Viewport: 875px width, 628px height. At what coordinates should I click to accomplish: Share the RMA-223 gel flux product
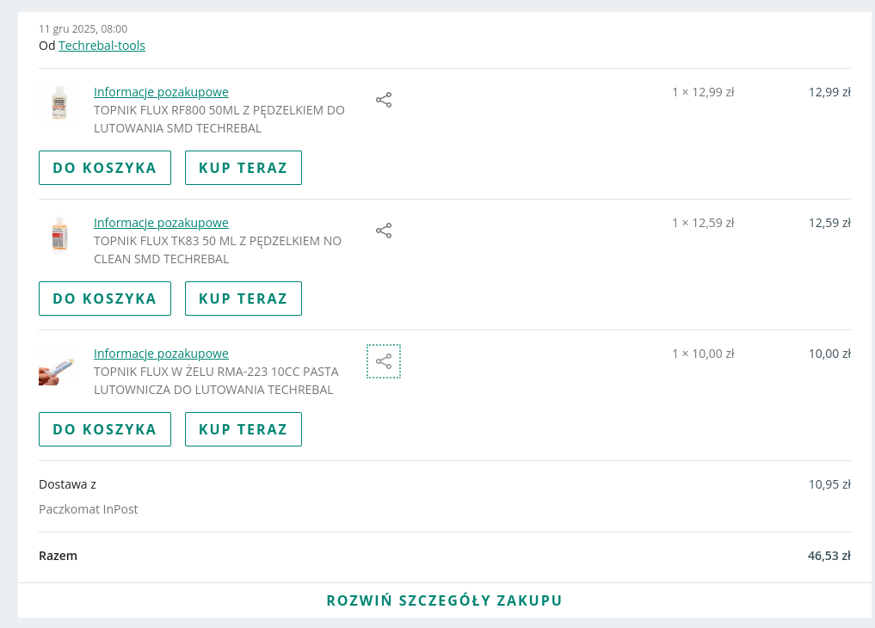click(x=384, y=361)
